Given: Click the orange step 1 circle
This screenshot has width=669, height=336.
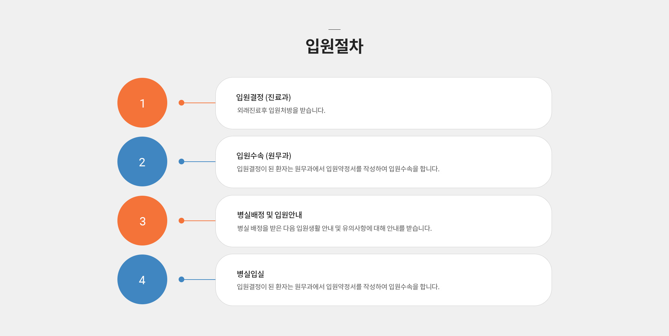Looking at the screenshot, I should (142, 103).
